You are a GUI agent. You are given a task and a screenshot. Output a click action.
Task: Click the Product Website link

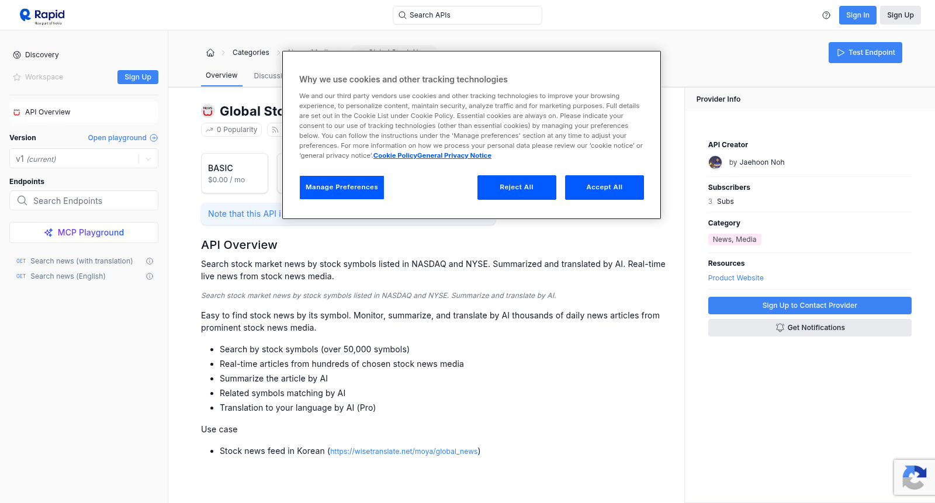736,278
